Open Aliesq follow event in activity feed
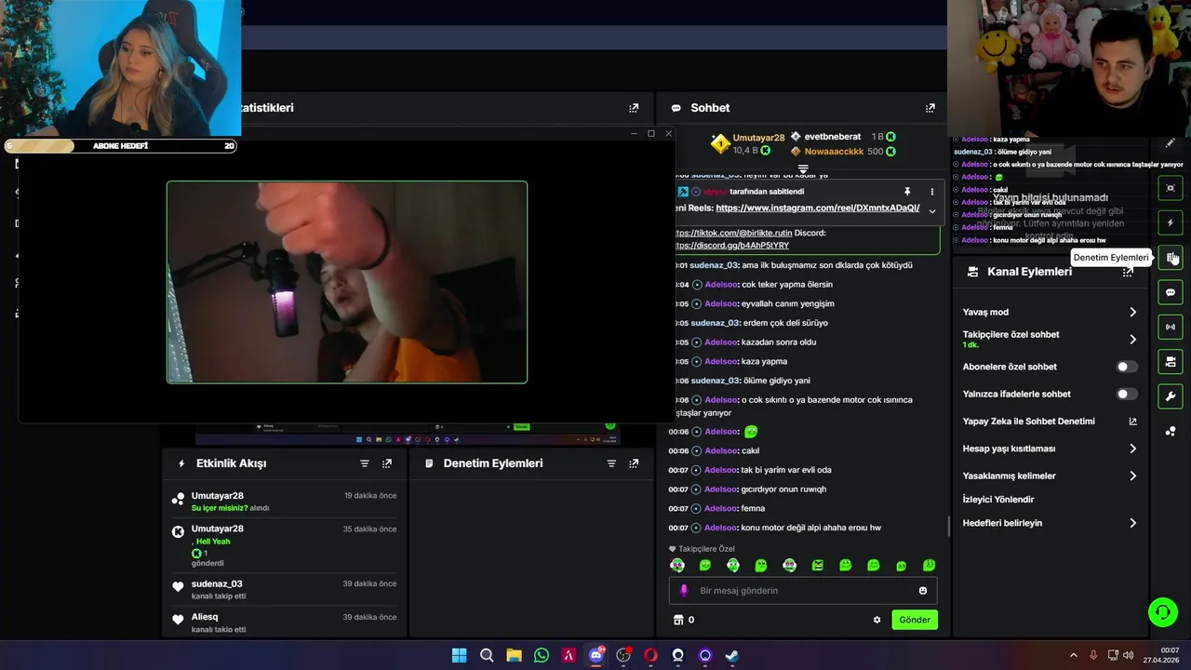Image resolution: width=1191 pixels, height=670 pixels. tap(284, 623)
